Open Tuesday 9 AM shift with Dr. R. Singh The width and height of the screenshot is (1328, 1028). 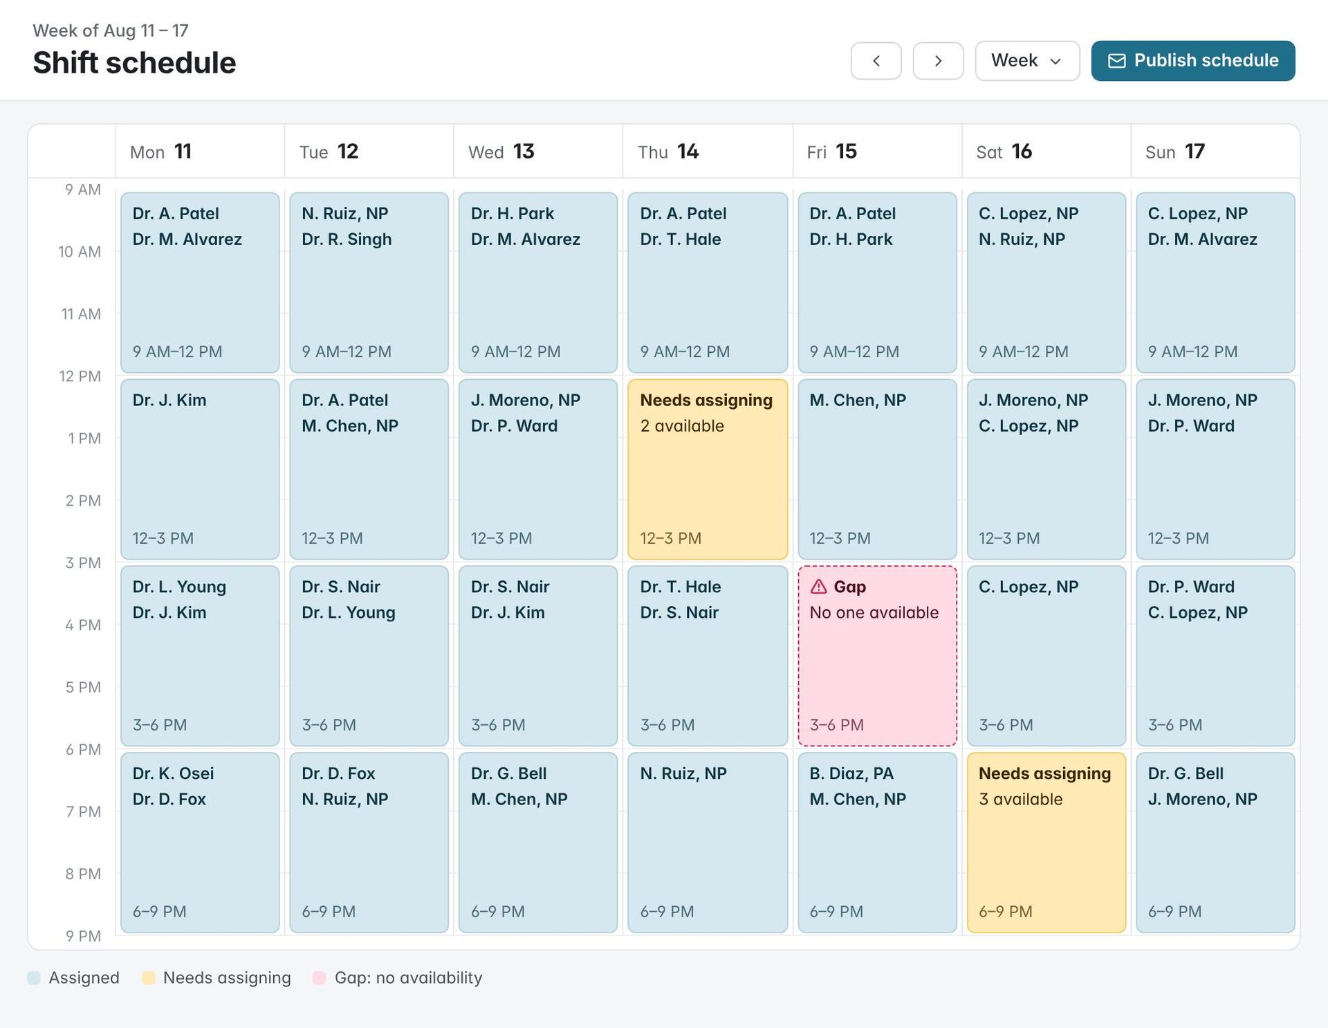tap(369, 282)
